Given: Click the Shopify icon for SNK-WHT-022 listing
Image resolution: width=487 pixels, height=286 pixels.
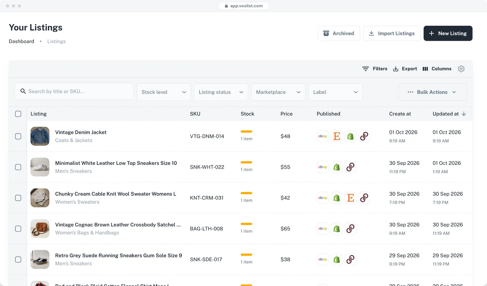Looking at the screenshot, I should pyautogui.click(x=337, y=167).
